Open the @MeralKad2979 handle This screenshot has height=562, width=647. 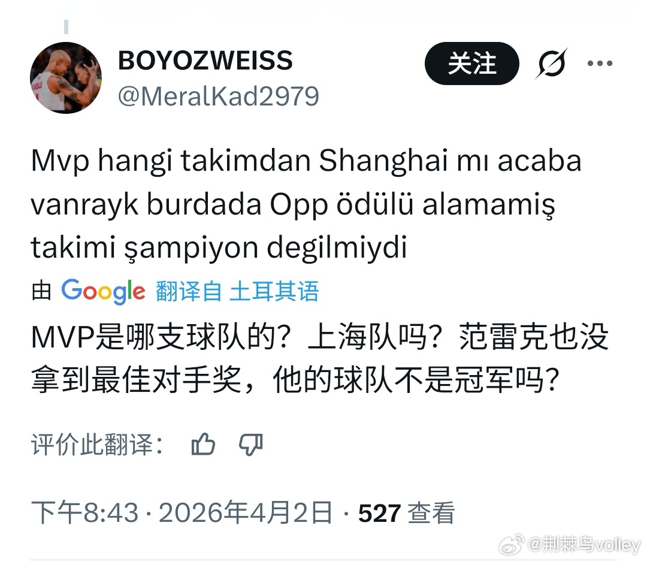pyautogui.click(x=218, y=96)
